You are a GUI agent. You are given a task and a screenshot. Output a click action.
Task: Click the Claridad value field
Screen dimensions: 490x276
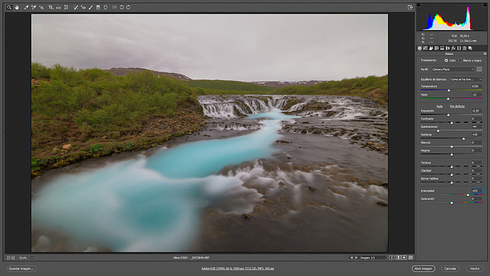(476, 170)
